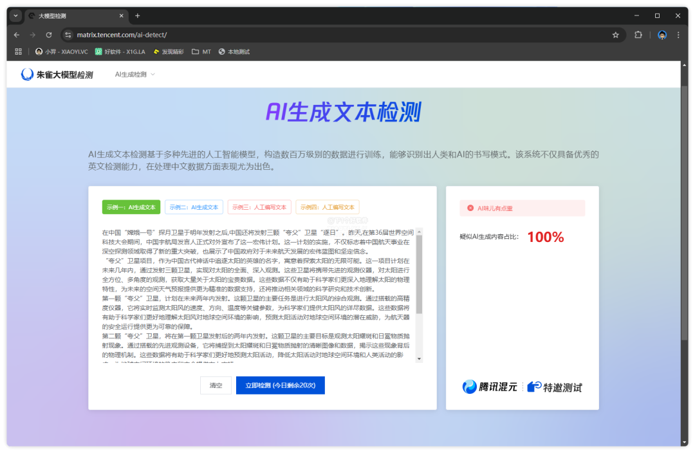Screen dimensions: 695x453
Task: Open Chrome three-dot menu
Action: click(x=678, y=35)
